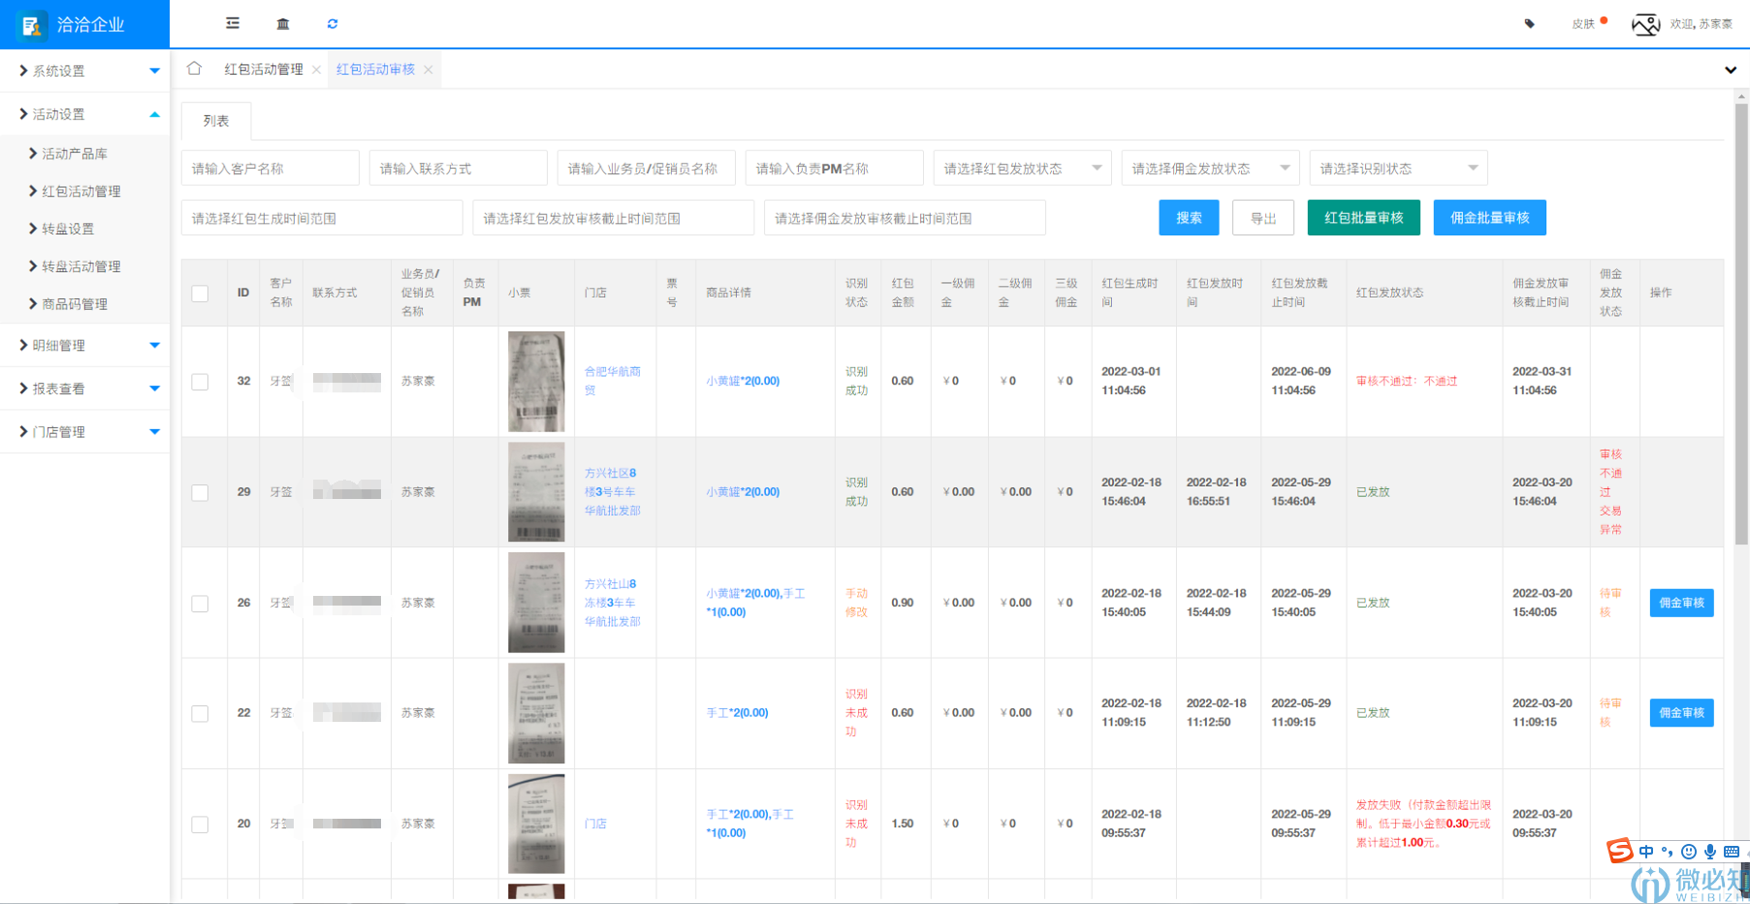The image size is (1750, 904).
Task: Toggle the select-all header checkbox
Action: pyautogui.click(x=200, y=294)
